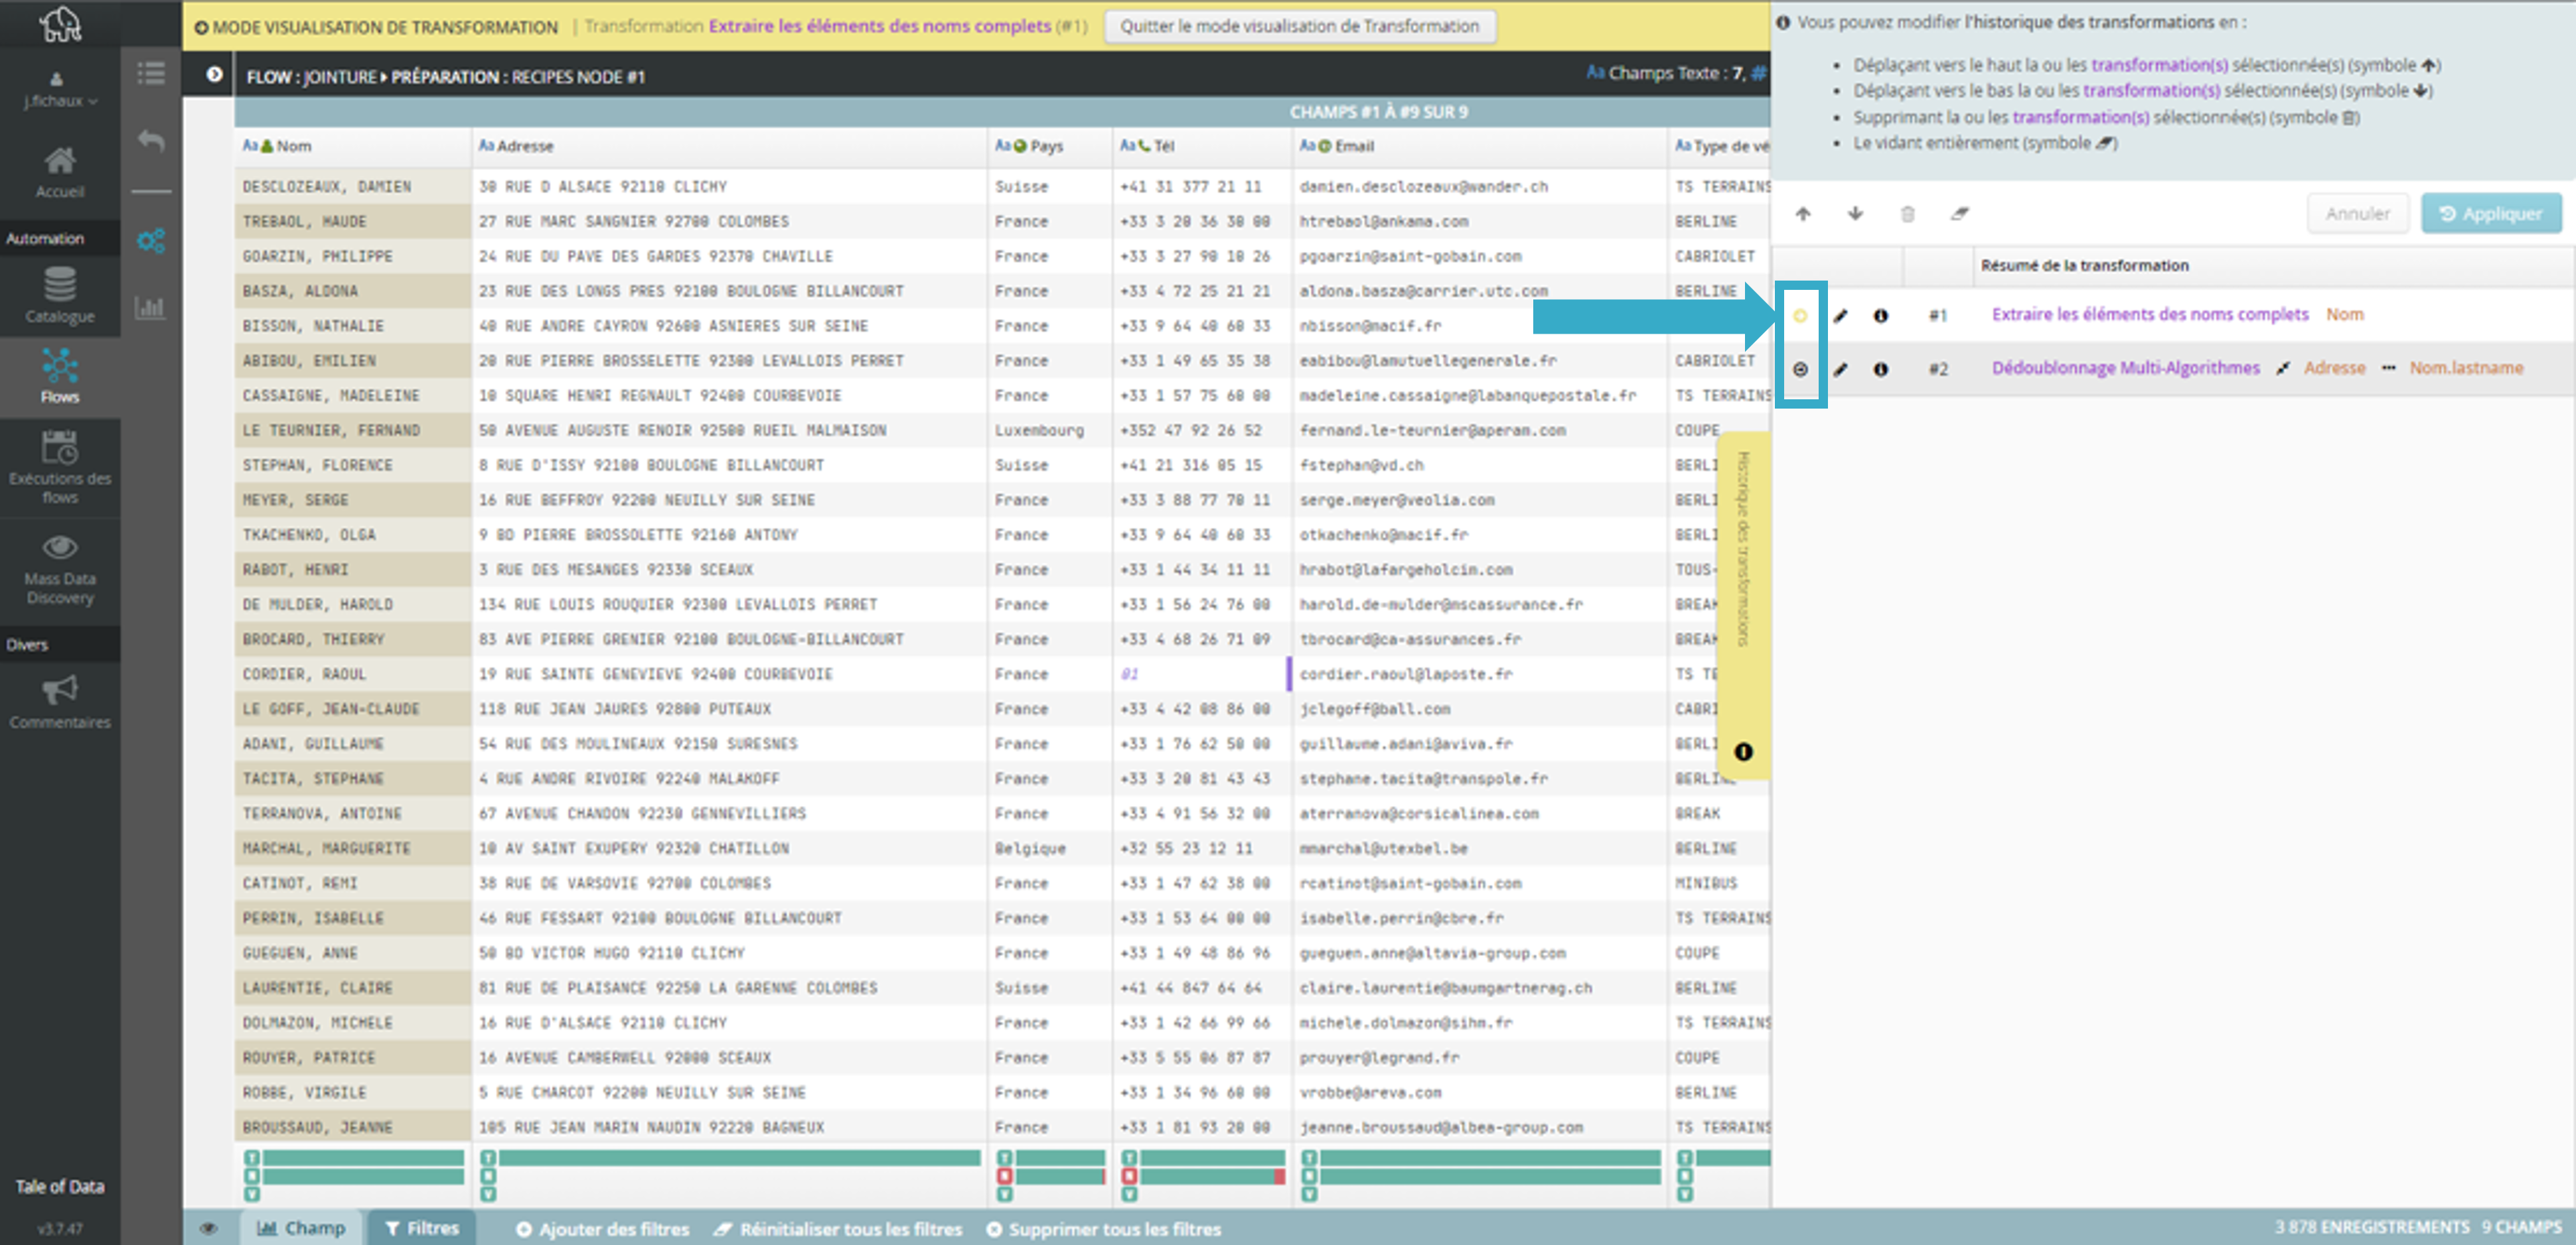Viewport: 2576px width, 1245px height.
Task: Click Quitter le mode visualisation de Transformation
Action: [1299, 26]
